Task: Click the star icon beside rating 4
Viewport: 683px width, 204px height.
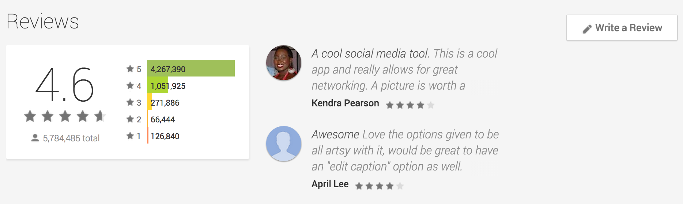Action: (x=130, y=86)
